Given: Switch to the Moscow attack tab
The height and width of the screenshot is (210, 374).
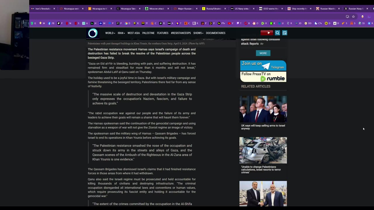Looking at the screenshot, I should (157, 9).
